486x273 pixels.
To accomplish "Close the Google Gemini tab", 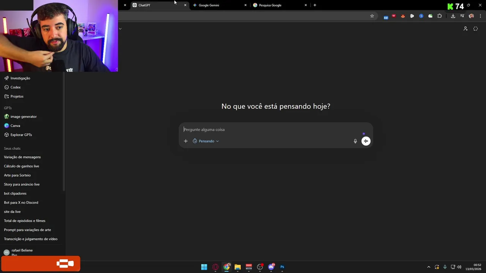I will pyautogui.click(x=246, y=5).
